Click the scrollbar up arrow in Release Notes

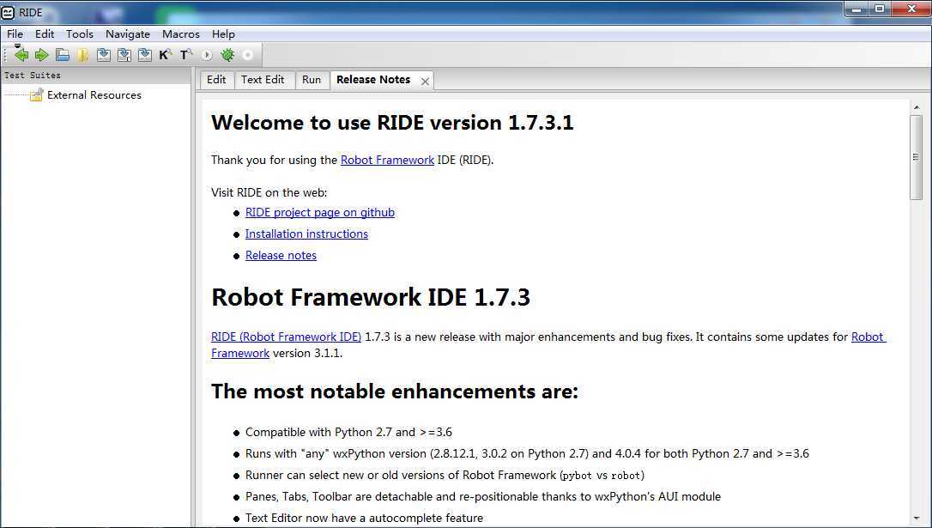coord(917,107)
